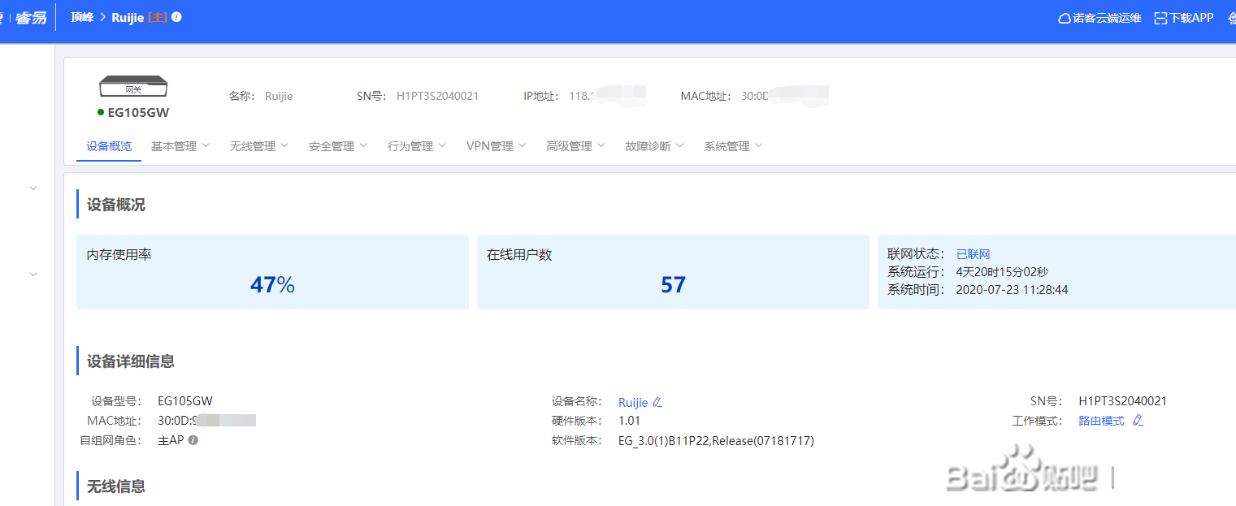This screenshot has height=506, width=1236.
Task: Click the info icon beside Ruijie [主]
Action: [177, 17]
